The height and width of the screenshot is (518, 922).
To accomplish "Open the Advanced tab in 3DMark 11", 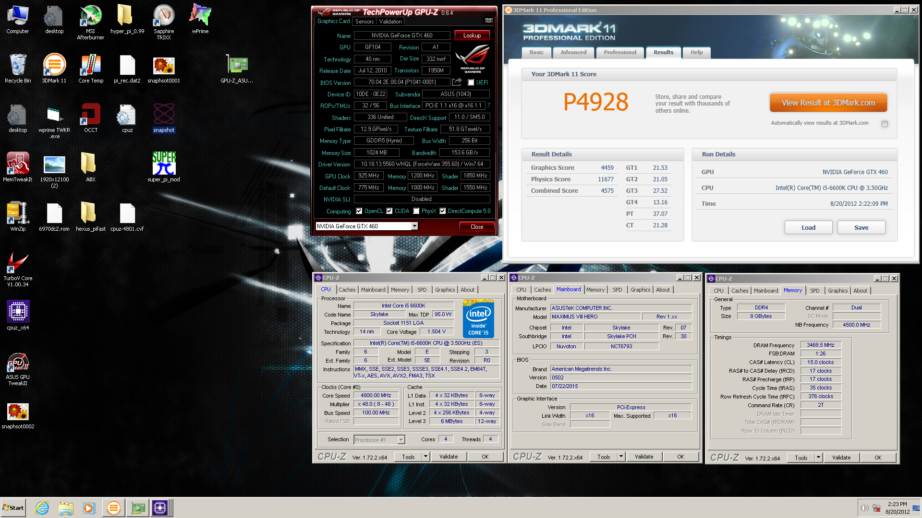I will 573,52.
